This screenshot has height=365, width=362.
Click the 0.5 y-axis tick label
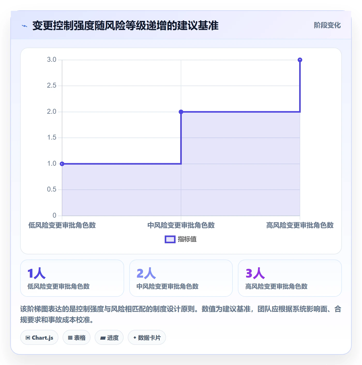coord(52,189)
